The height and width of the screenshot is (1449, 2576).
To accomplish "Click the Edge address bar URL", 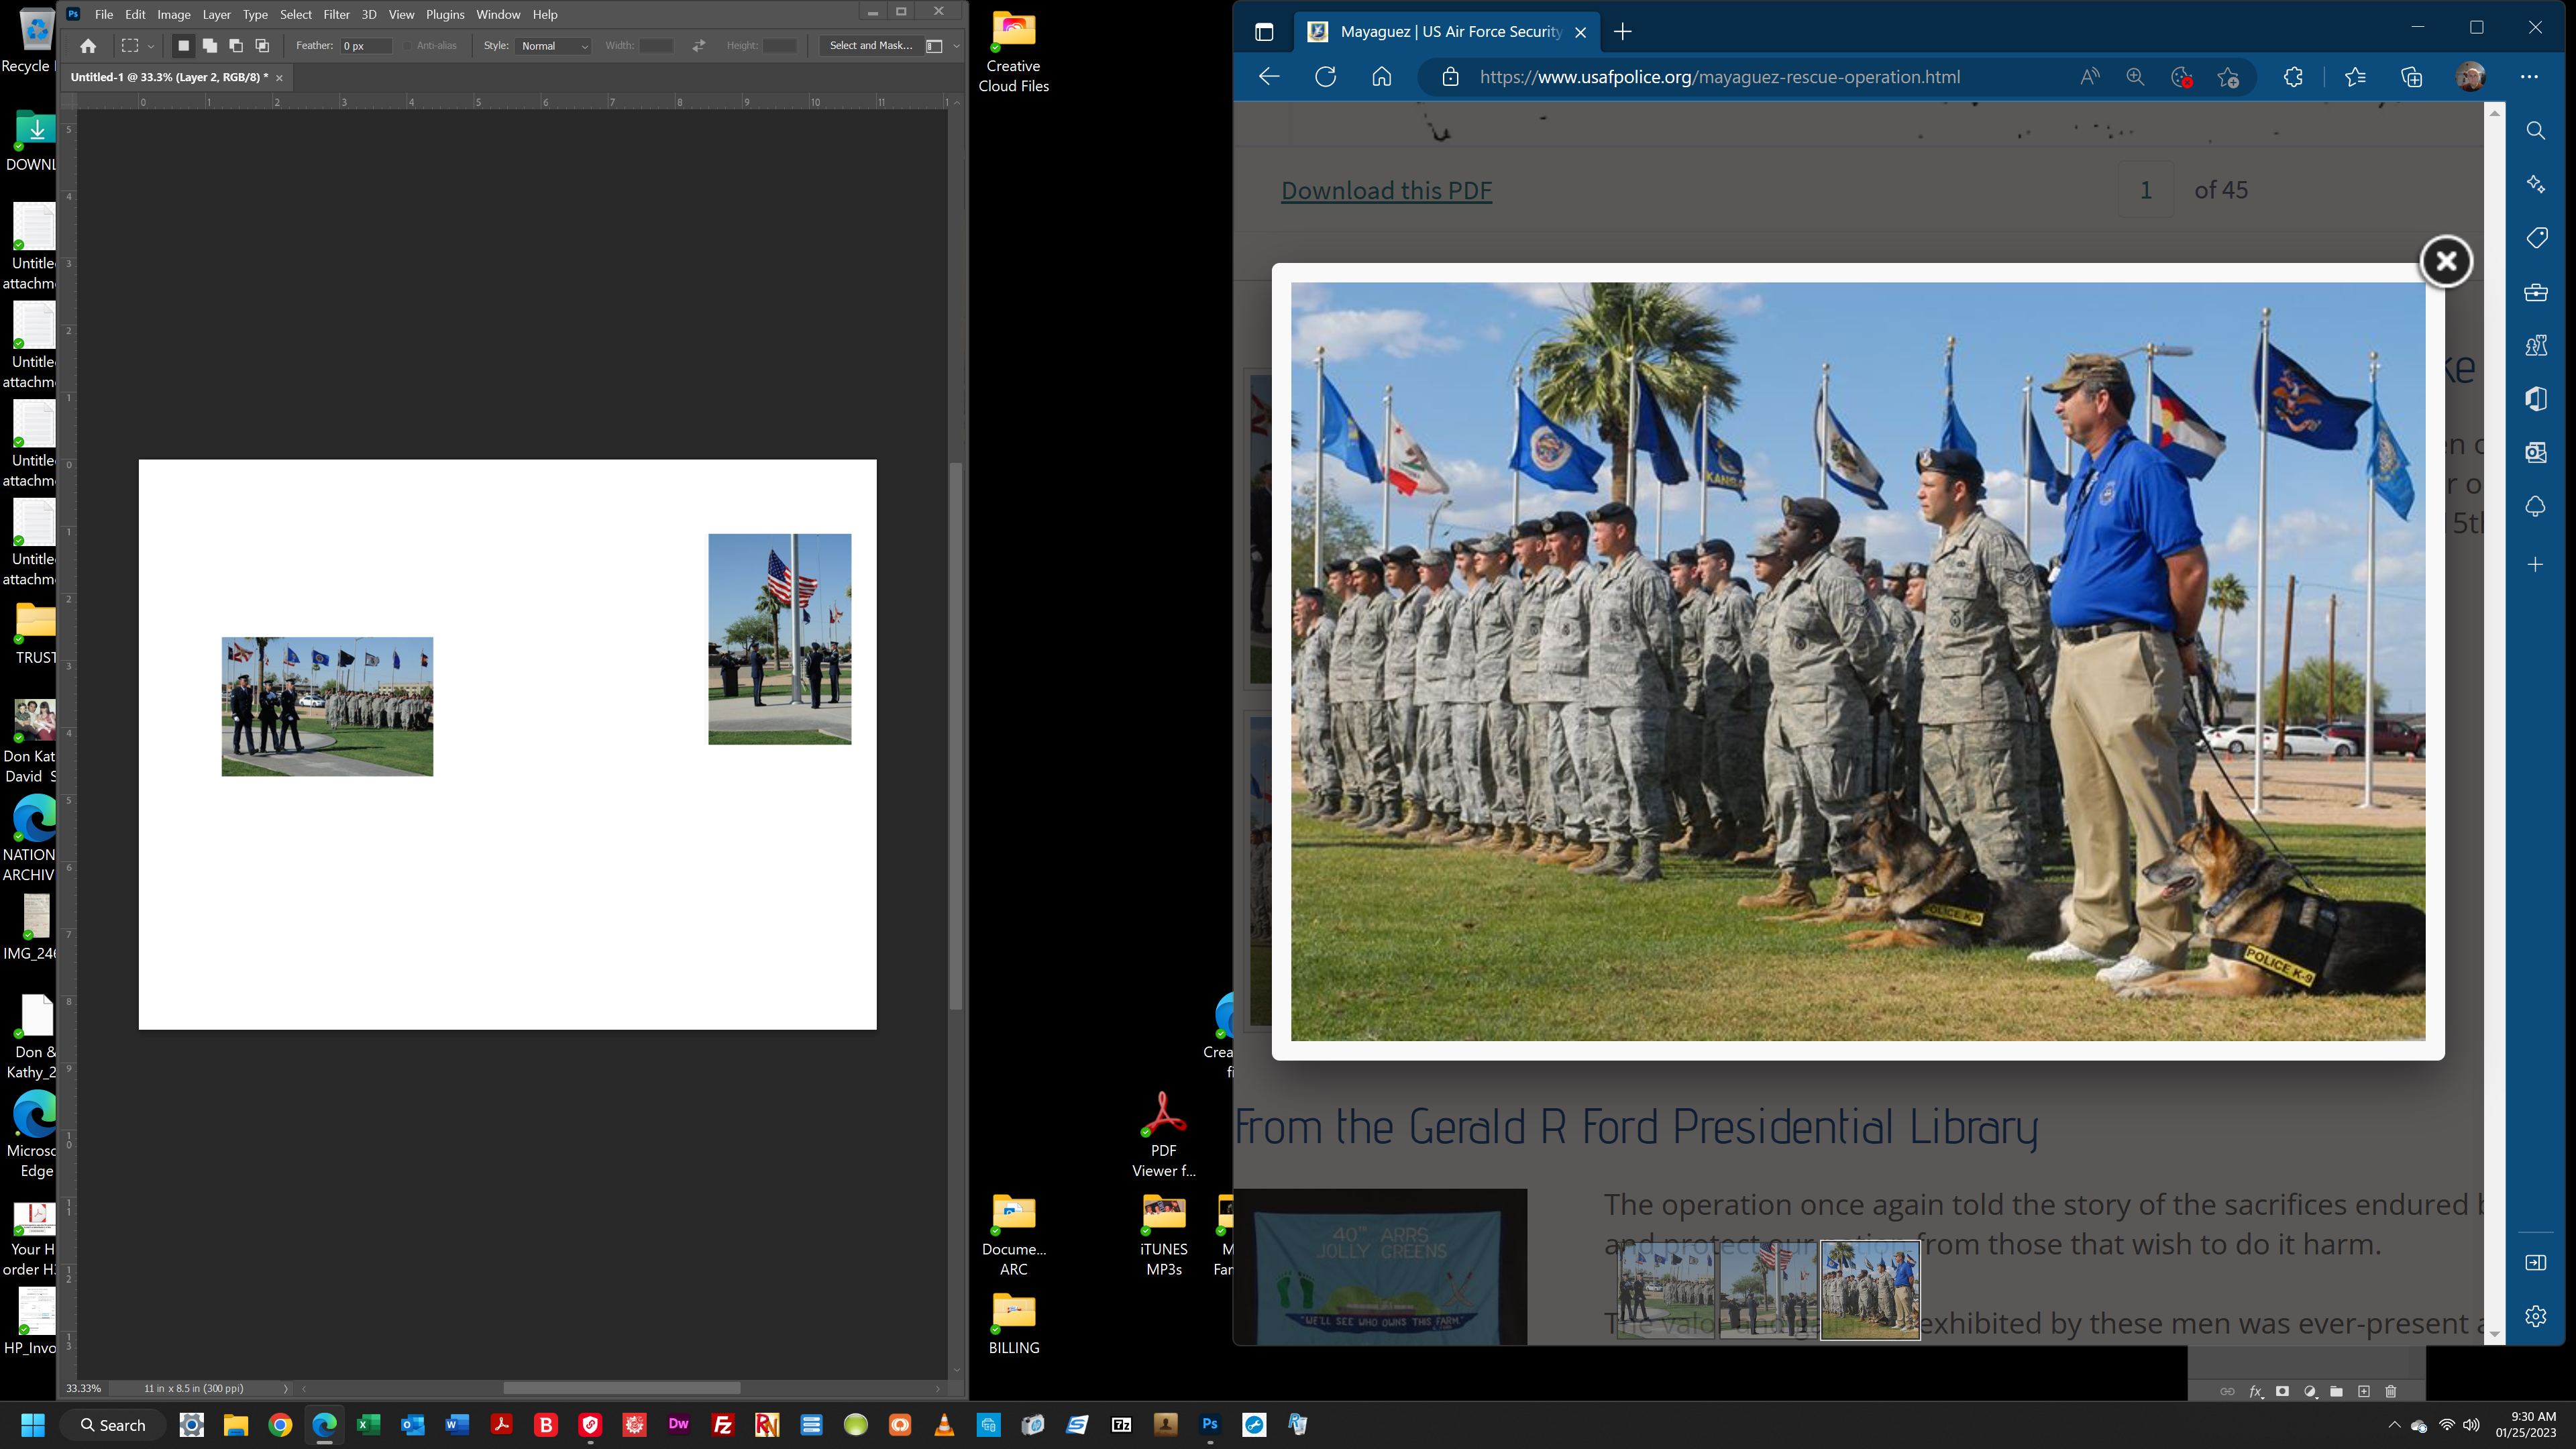I will (x=1719, y=77).
